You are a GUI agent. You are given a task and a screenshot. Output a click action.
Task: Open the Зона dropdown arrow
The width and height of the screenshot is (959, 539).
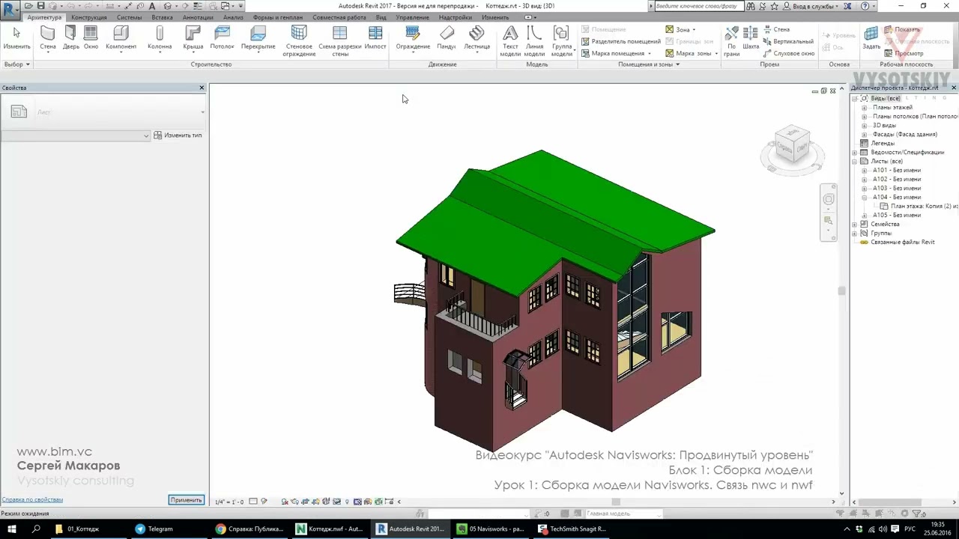coord(694,30)
